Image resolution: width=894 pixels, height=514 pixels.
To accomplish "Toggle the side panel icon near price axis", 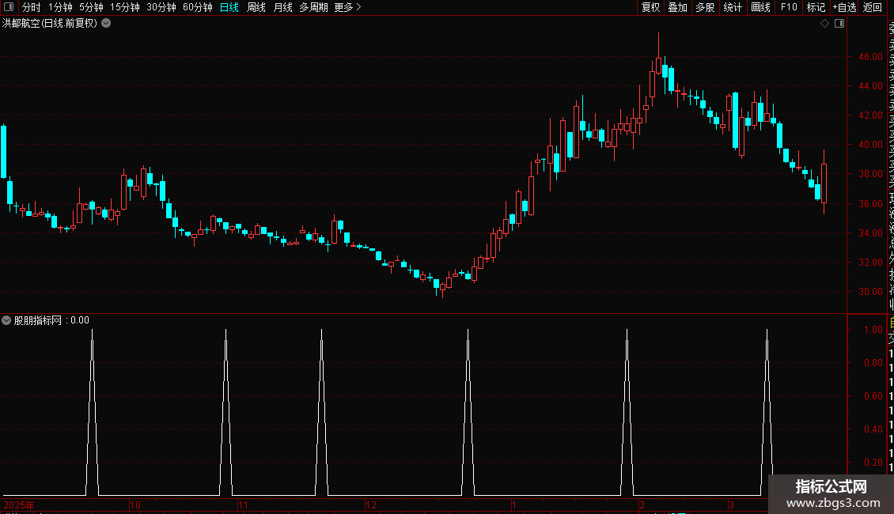I will pyautogui.click(x=839, y=23).
